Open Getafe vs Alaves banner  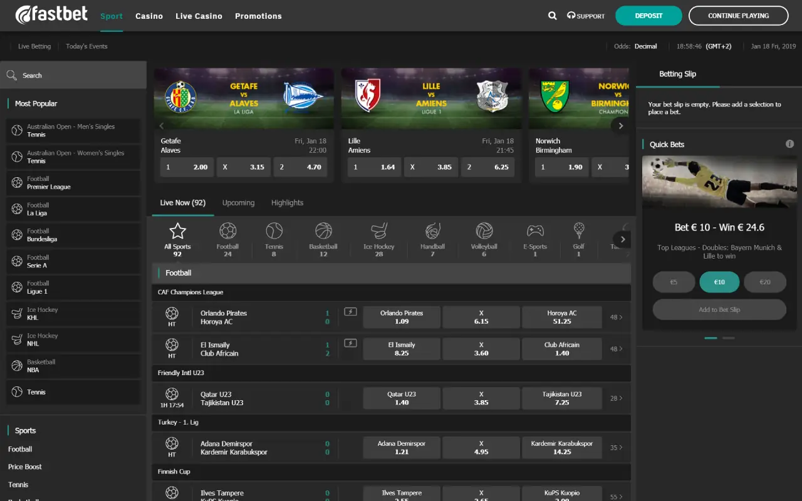click(244, 98)
